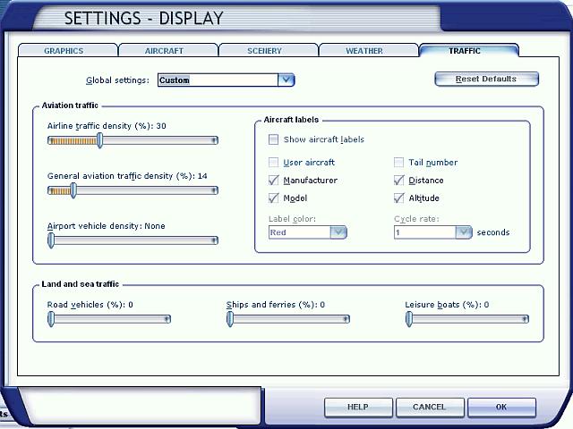Select the Scenery tab
The width and height of the screenshot is (573, 429).
pos(264,51)
